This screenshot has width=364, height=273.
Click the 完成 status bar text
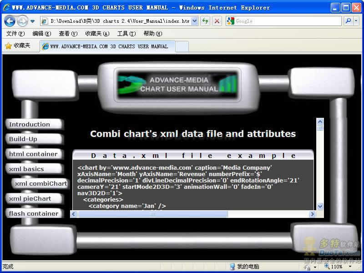point(8,267)
